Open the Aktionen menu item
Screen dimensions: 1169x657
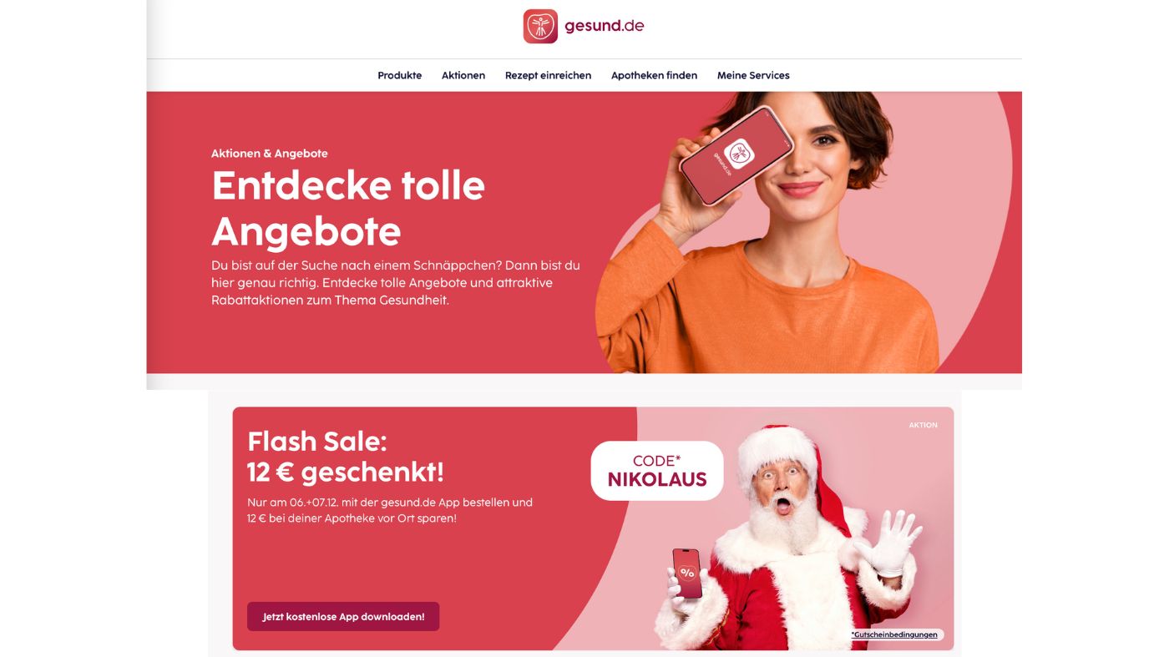point(463,75)
